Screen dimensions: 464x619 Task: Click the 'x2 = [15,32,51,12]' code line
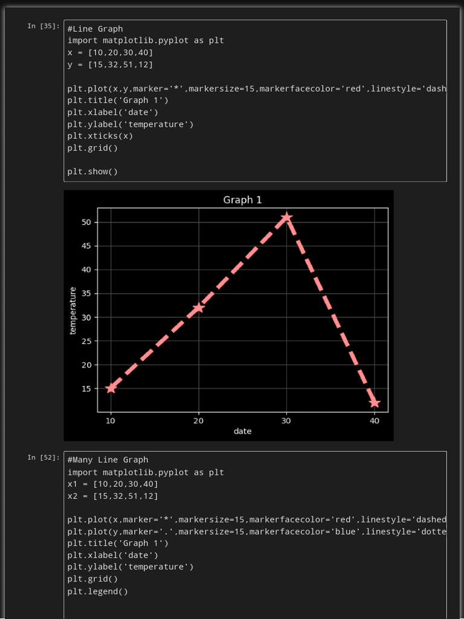point(113,496)
